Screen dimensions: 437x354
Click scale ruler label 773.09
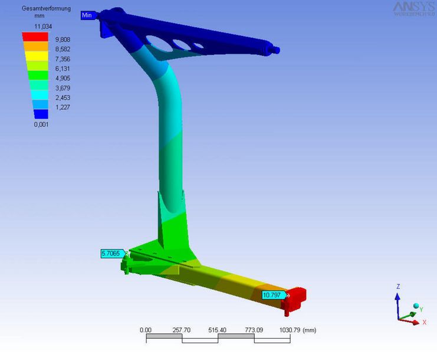(254, 330)
